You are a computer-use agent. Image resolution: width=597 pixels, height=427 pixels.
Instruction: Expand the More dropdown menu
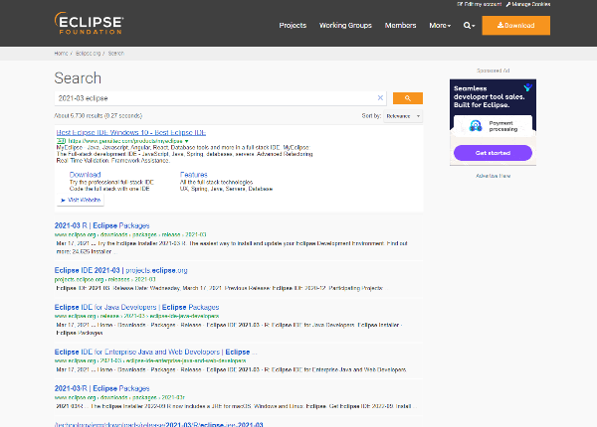440,26
